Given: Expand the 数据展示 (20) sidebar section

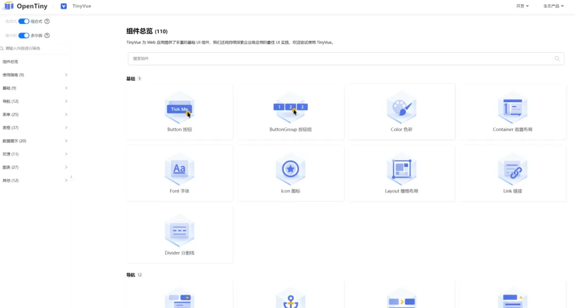Looking at the screenshot, I should pyautogui.click(x=35, y=140).
